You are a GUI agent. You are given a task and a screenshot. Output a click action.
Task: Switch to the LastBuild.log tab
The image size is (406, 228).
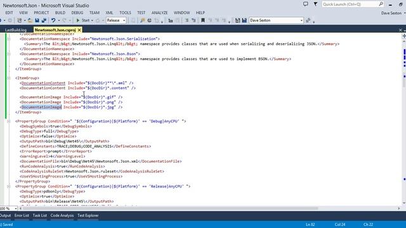coord(15,30)
